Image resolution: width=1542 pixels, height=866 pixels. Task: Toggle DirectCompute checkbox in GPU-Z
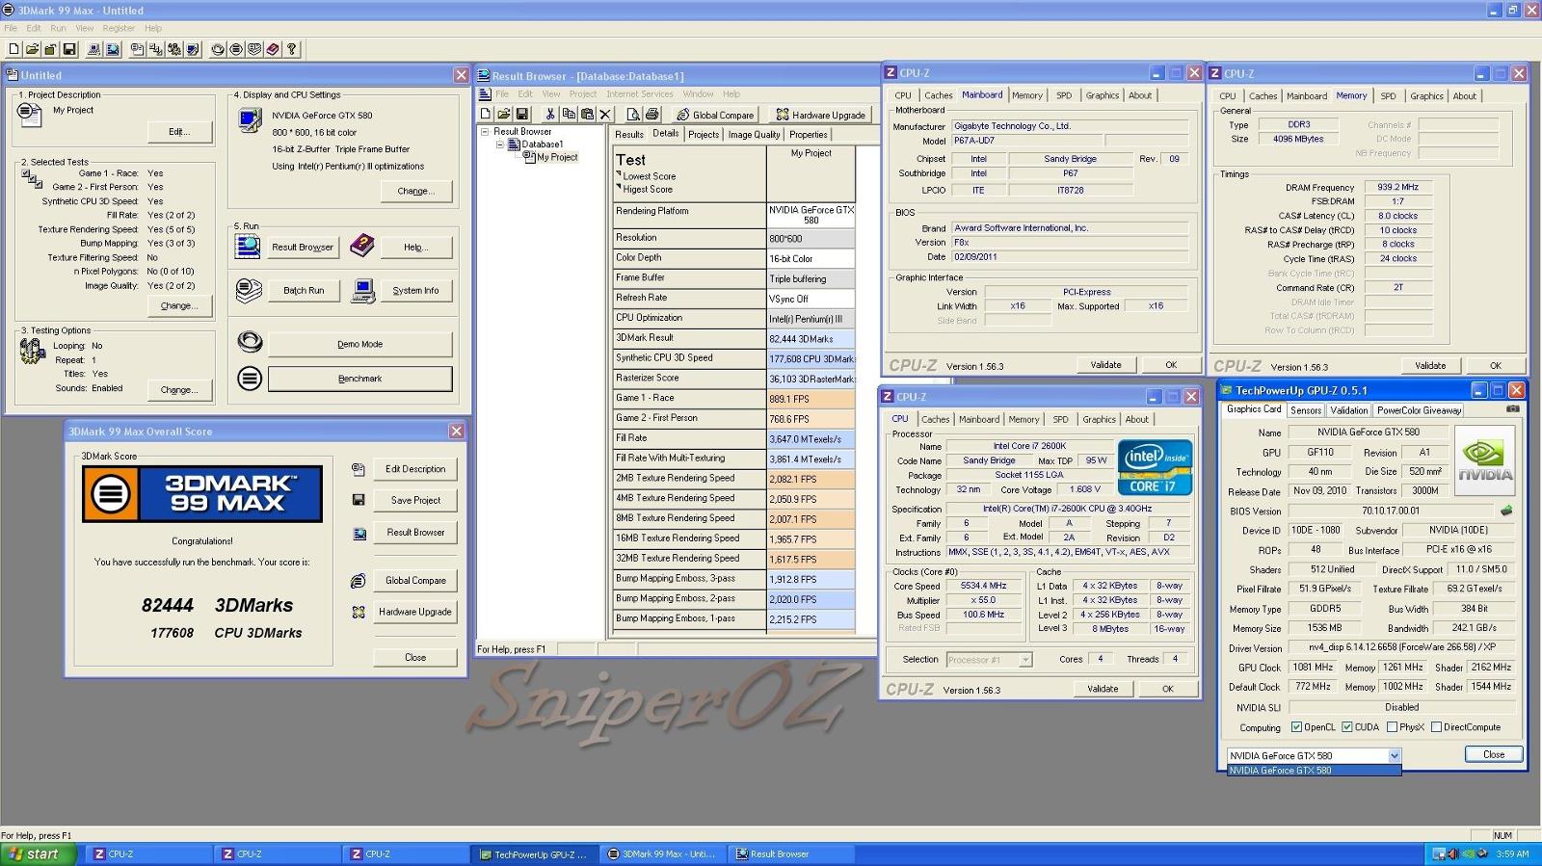[1436, 727]
